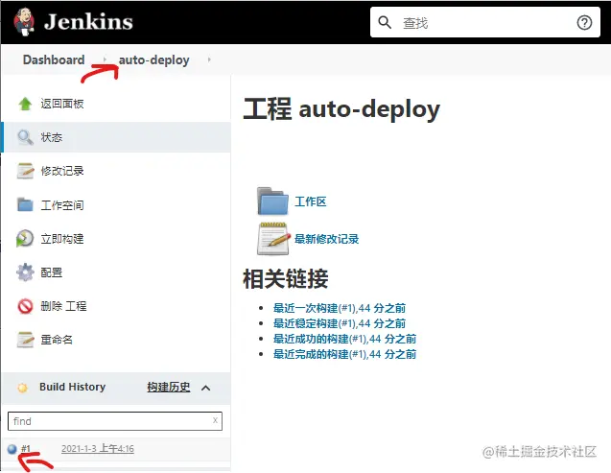Open 工作空间 sidebar item

click(62, 205)
